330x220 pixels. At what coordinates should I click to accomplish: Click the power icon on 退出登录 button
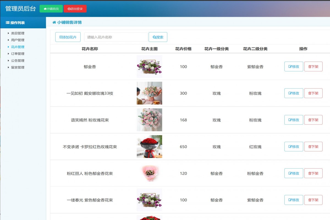69,9
